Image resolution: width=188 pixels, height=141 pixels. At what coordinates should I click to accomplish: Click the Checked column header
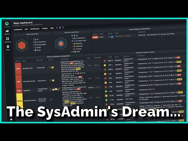98,58
